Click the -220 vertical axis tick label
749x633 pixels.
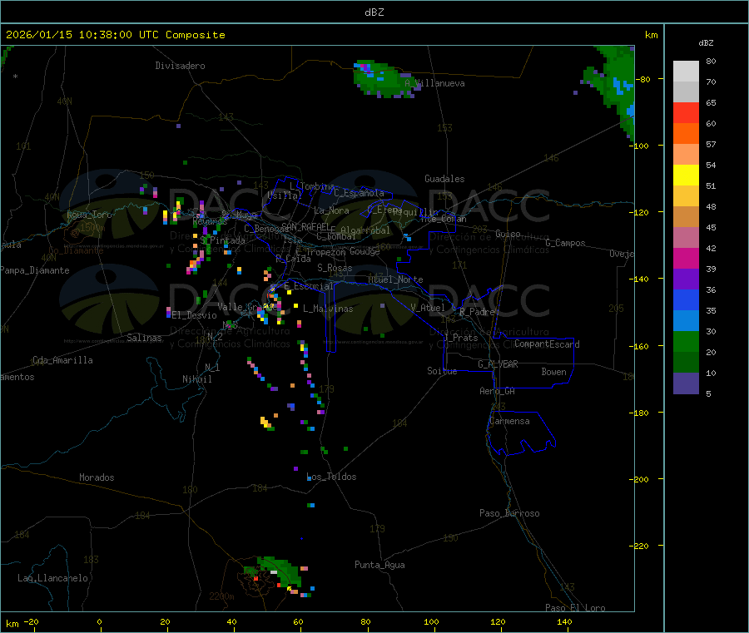(x=639, y=546)
